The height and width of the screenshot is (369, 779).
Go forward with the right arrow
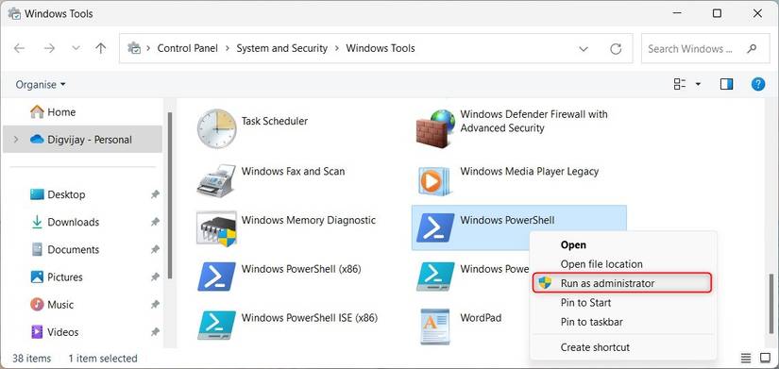click(x=49, y=48)
